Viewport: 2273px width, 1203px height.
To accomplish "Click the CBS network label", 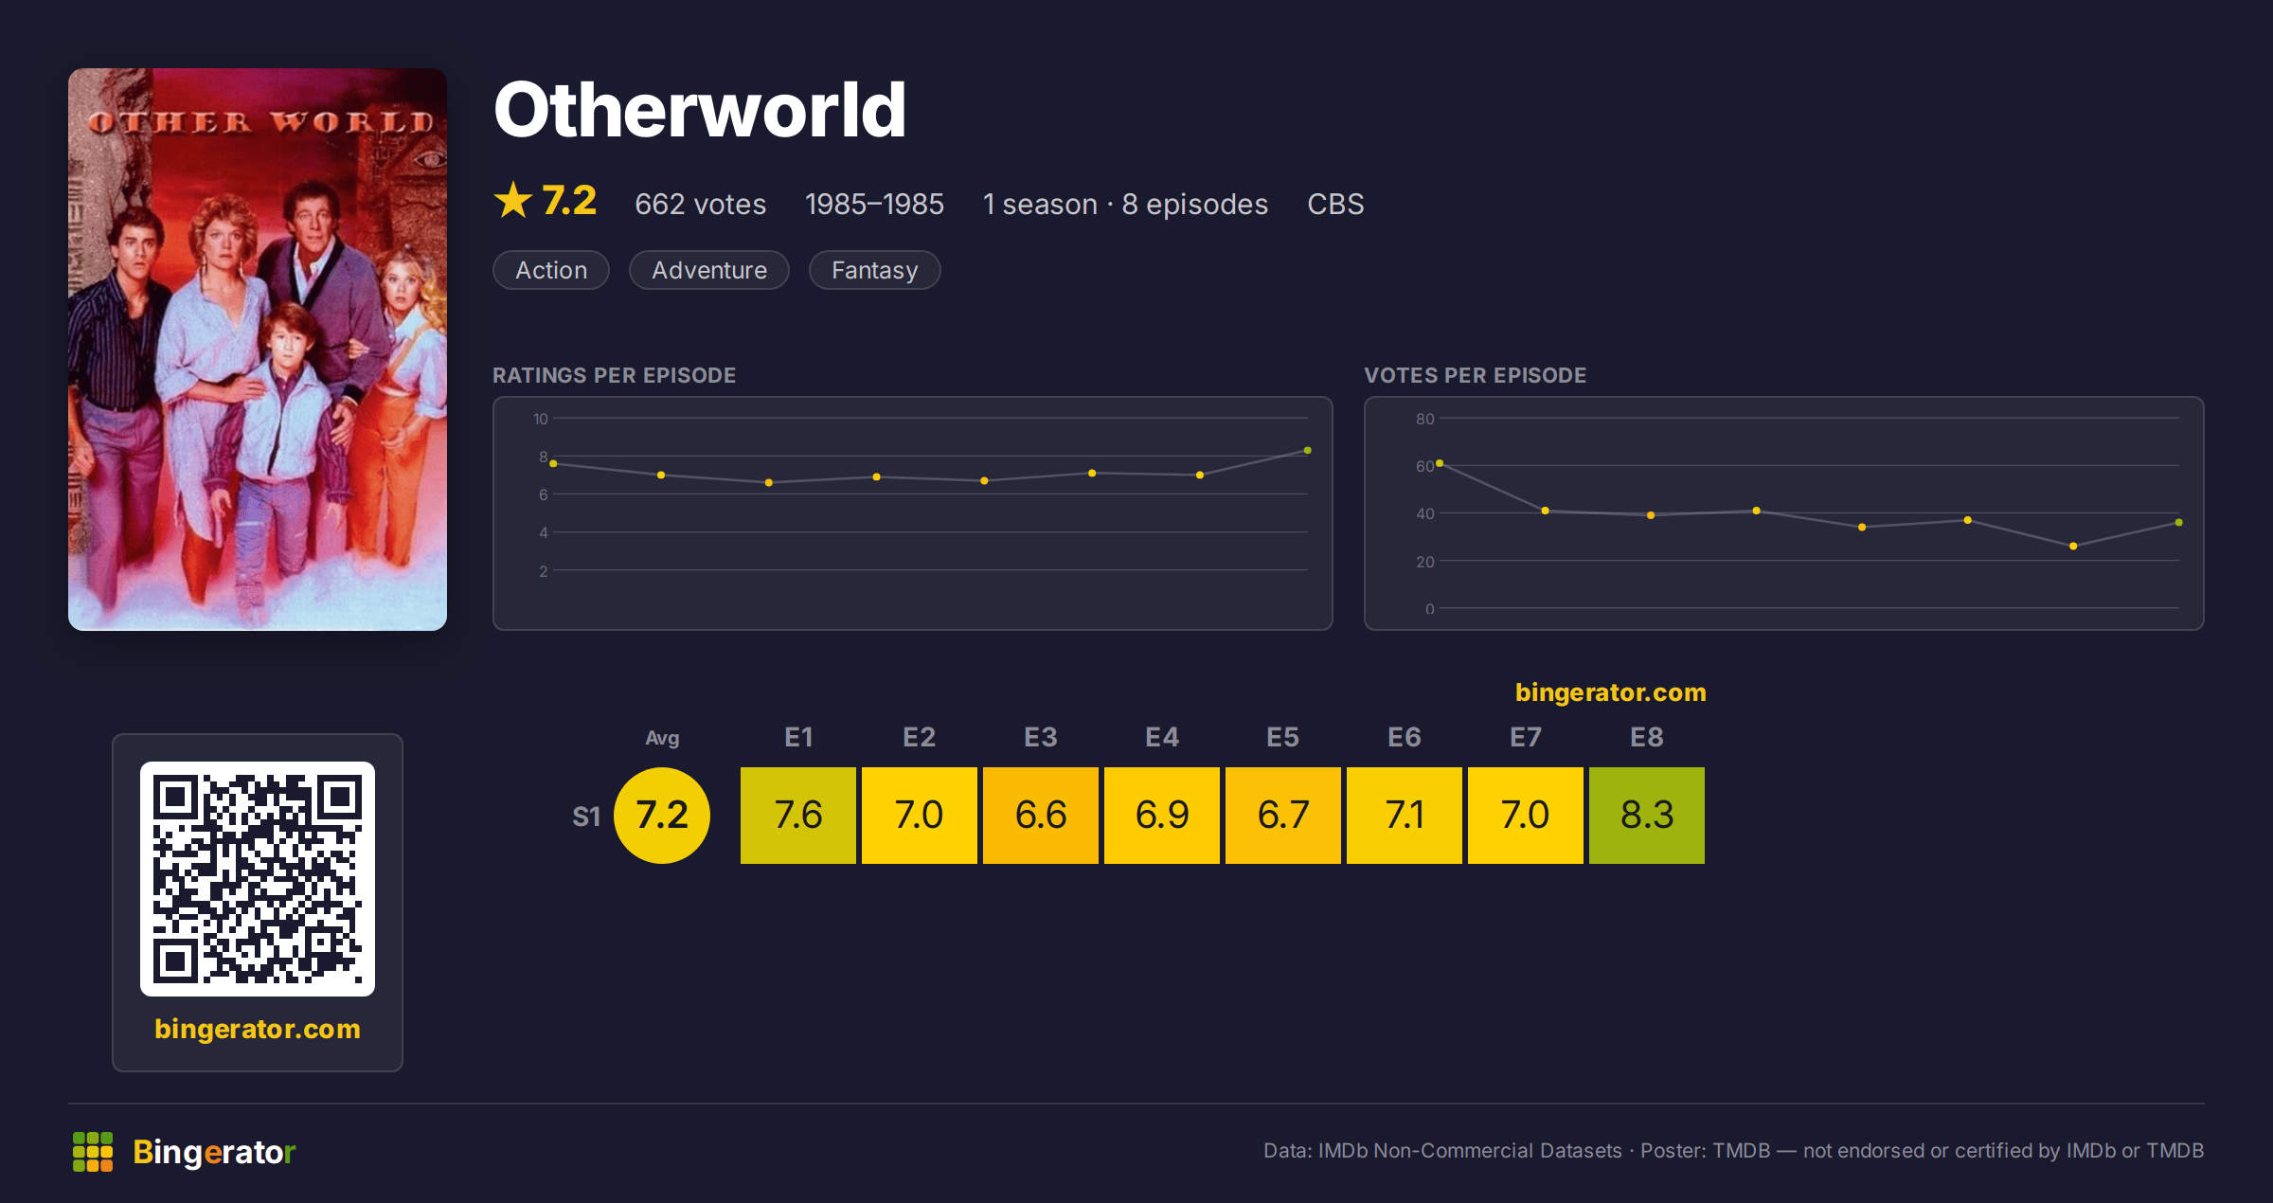I will (1336, 204).
